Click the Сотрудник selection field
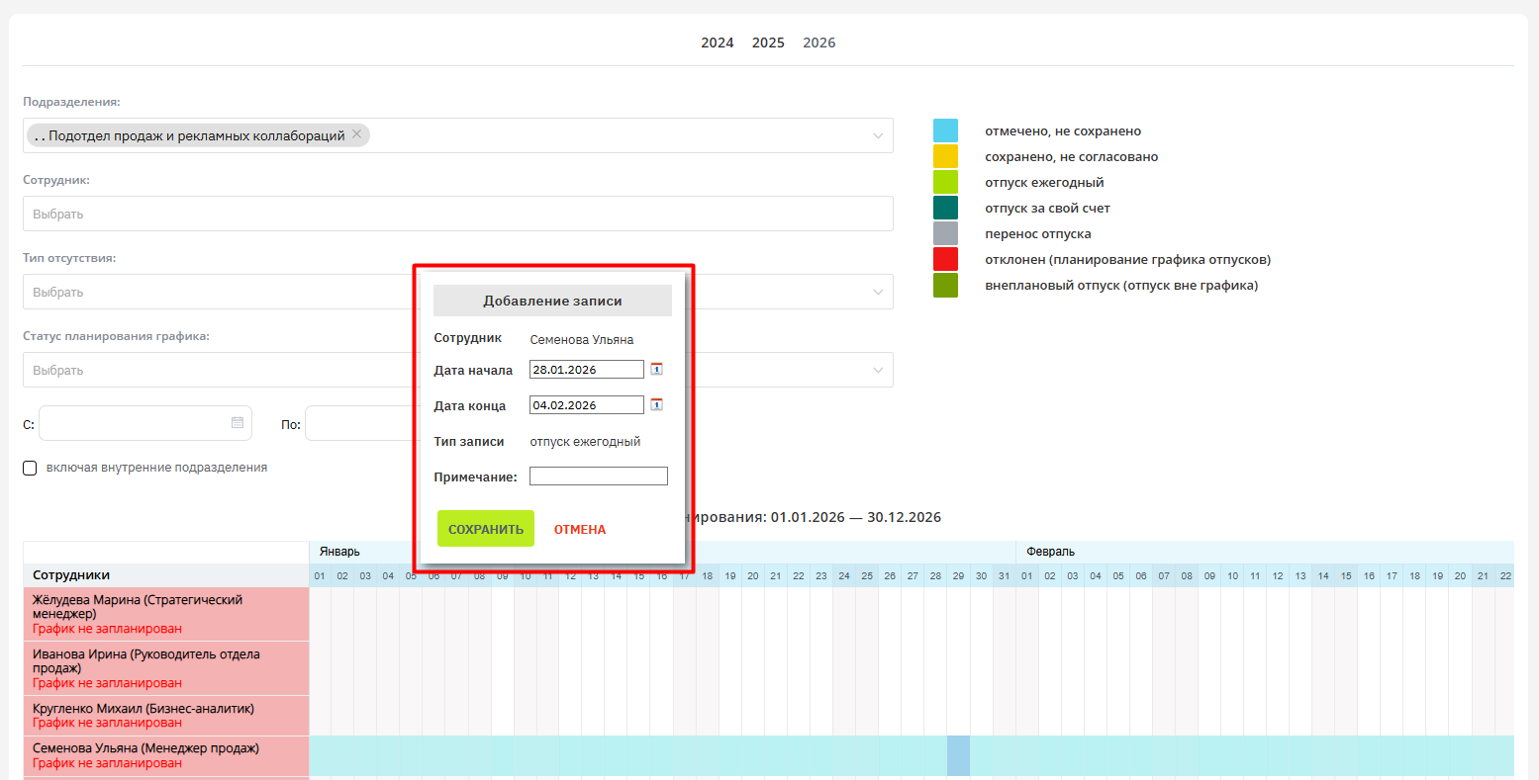The height and width of the screenshot is (780, 1539). pyautogui.click(x=457, y=214)
